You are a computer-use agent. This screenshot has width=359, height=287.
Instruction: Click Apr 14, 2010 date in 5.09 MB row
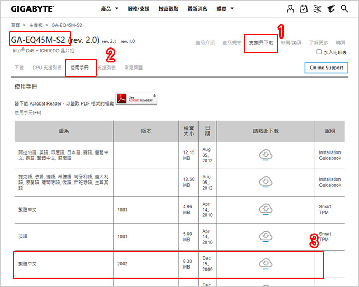(207, 237)
